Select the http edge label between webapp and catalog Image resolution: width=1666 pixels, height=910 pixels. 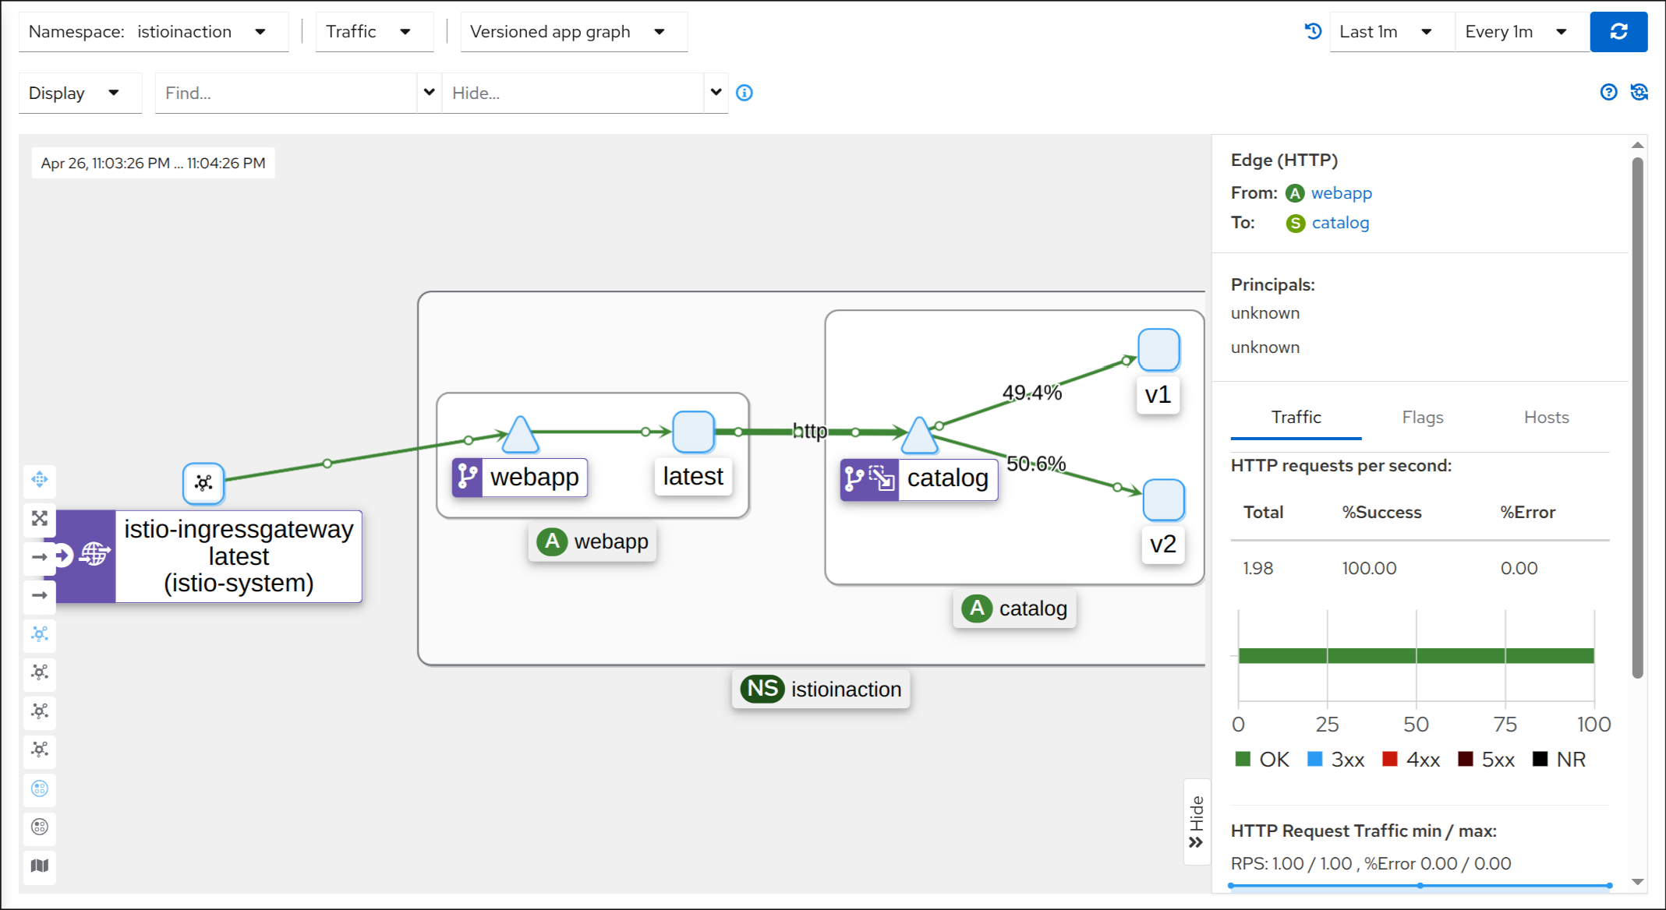(809, 431)
